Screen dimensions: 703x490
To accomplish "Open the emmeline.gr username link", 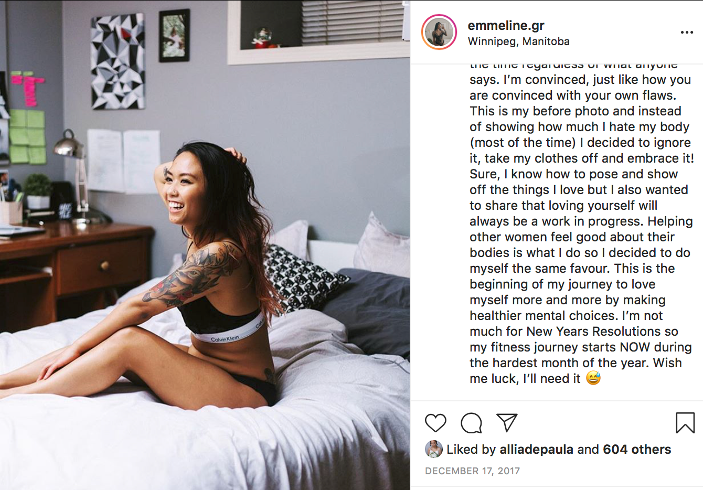I will pos(506,25).
